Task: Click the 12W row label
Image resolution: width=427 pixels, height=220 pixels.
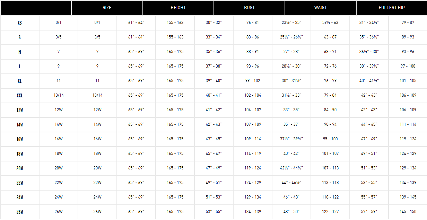Action: point(20,110)
